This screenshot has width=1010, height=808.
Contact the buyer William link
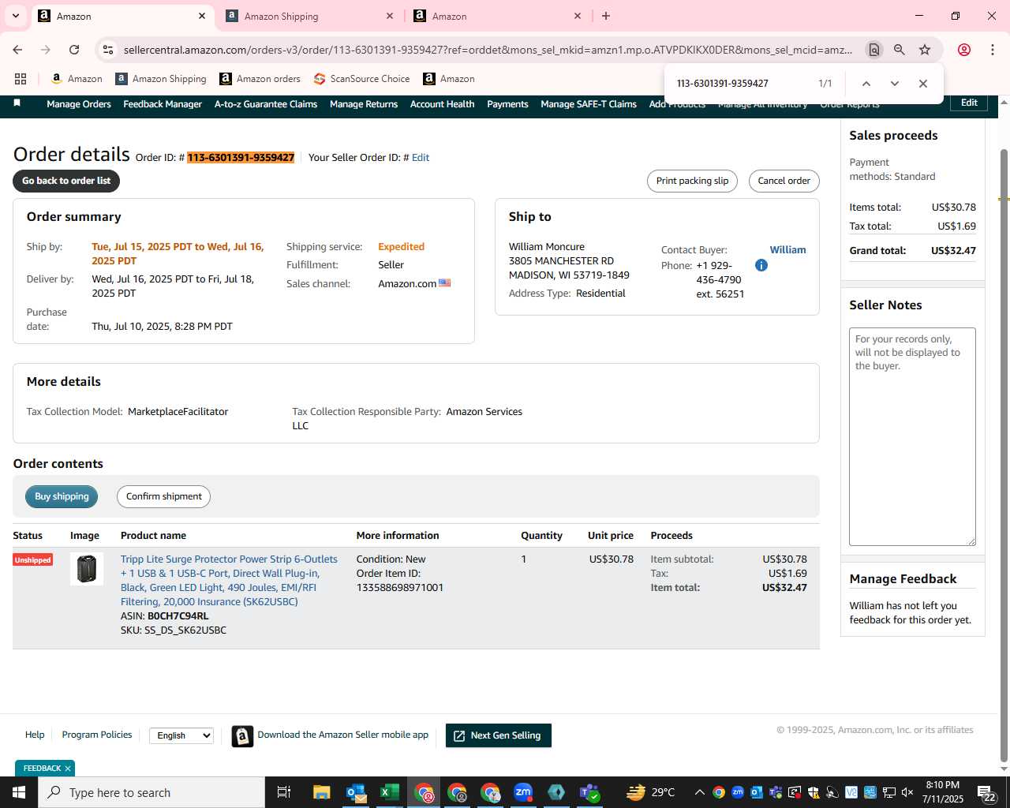pos(787,250)
